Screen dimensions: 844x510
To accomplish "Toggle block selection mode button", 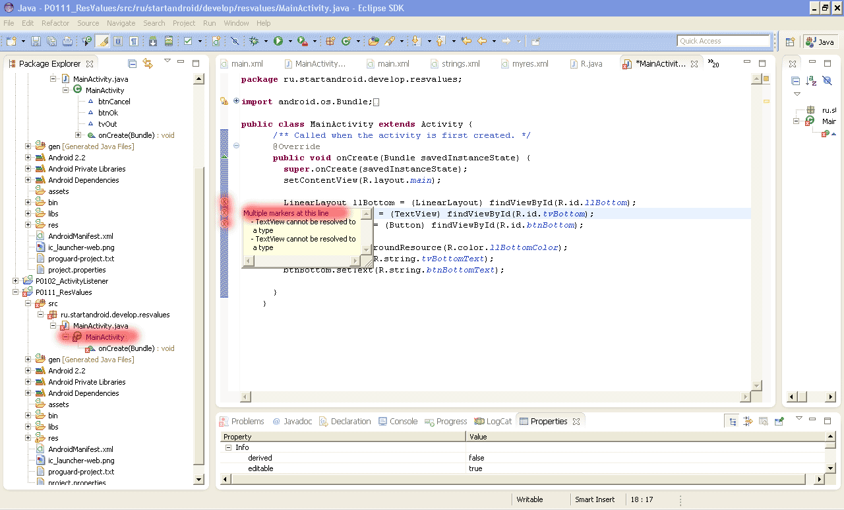I will (x=118, y=41).
